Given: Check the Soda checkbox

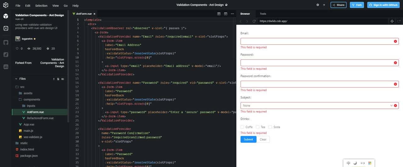Looking at the screenshot, I should click(270, 127).
